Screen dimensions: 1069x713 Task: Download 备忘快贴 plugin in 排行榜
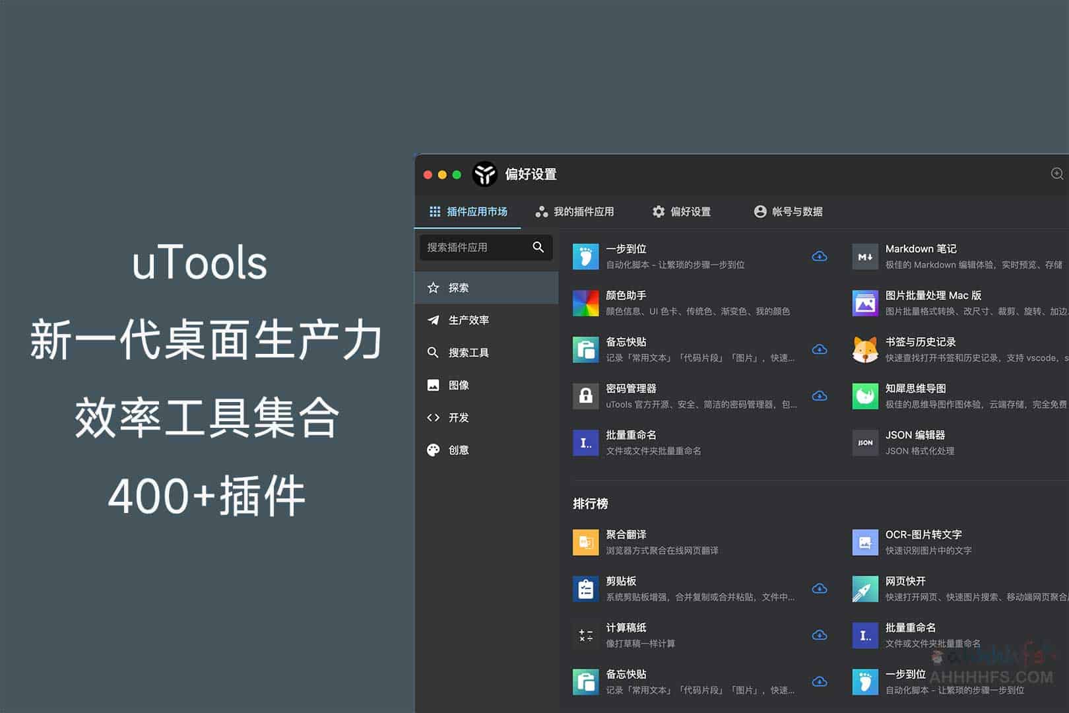820,681
